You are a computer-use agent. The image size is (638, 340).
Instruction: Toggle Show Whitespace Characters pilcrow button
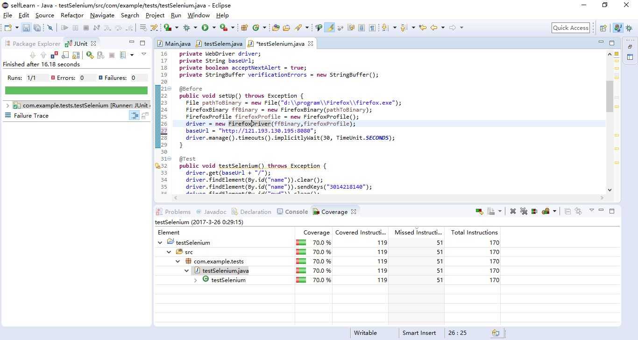coord(372,28)
